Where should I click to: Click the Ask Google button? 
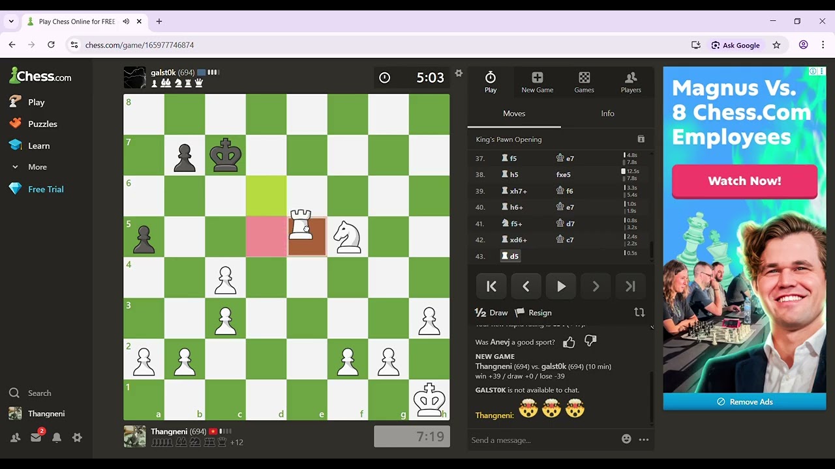coord(736,45)
